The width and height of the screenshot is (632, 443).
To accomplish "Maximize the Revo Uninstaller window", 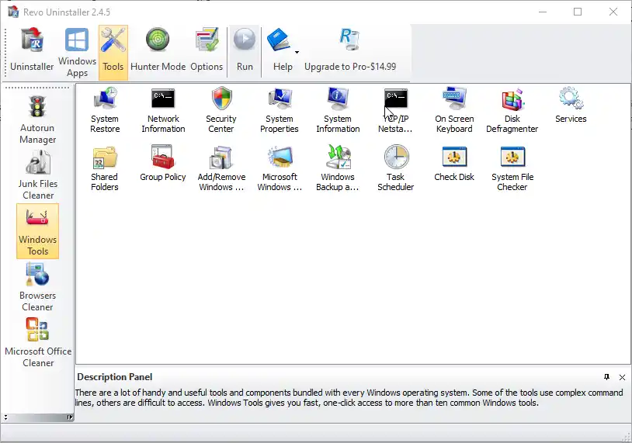I will (578, 12).
